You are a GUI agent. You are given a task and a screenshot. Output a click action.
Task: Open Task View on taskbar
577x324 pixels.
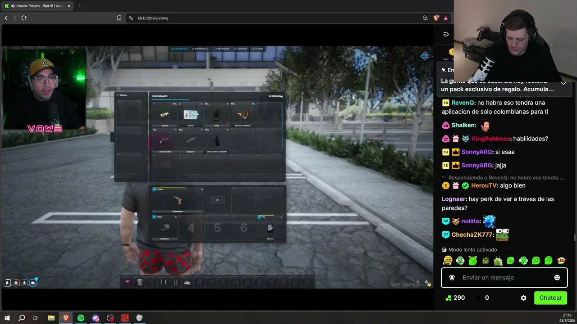(x=36, y=318)
